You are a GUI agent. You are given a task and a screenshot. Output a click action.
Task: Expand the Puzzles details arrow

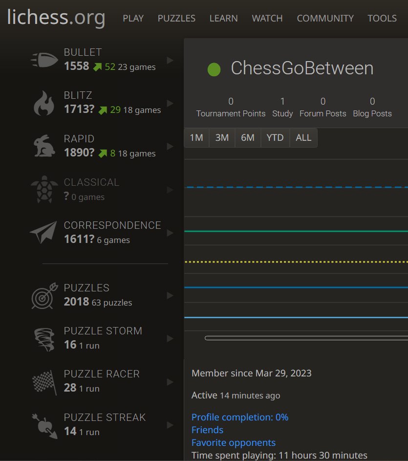[x=170, y=295]
